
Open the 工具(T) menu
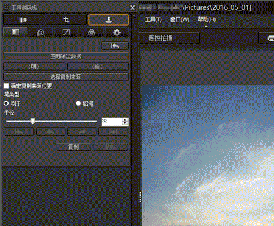coord(153,19)
